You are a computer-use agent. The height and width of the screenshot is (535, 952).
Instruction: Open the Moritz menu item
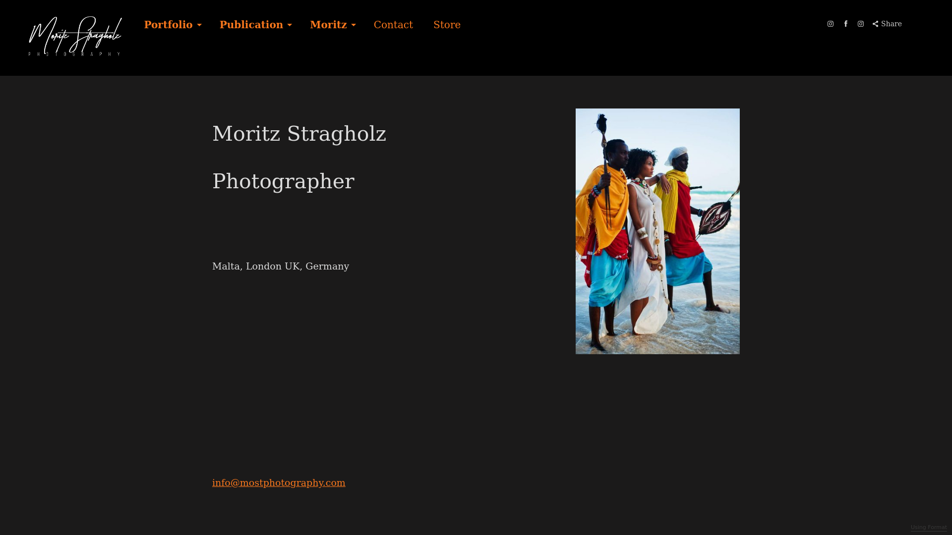point(328,25)
